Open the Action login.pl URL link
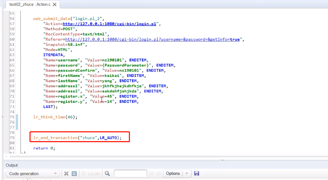This screenshot has height=180, width=328. click(110, 24)
